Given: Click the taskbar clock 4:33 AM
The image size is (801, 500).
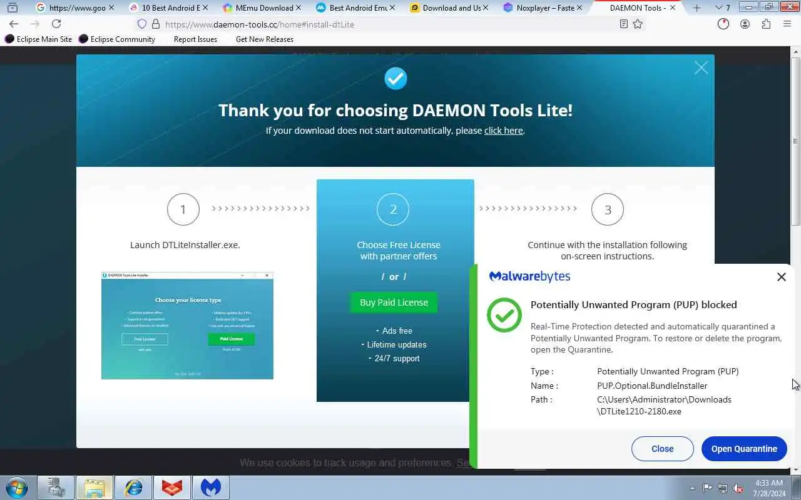Looking at the screenshot, I should click(768, 483).
